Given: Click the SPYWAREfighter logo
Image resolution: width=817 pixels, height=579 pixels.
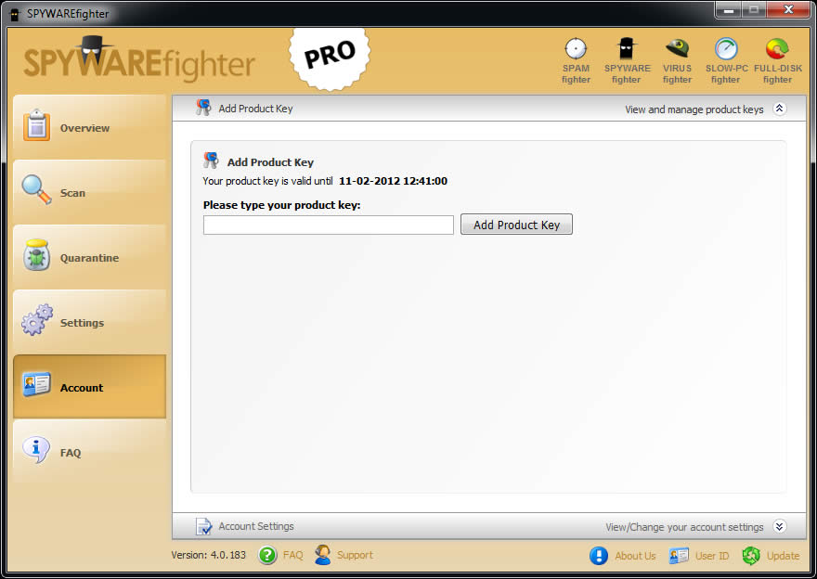Looking at the screenshot, I should [139, 60].
